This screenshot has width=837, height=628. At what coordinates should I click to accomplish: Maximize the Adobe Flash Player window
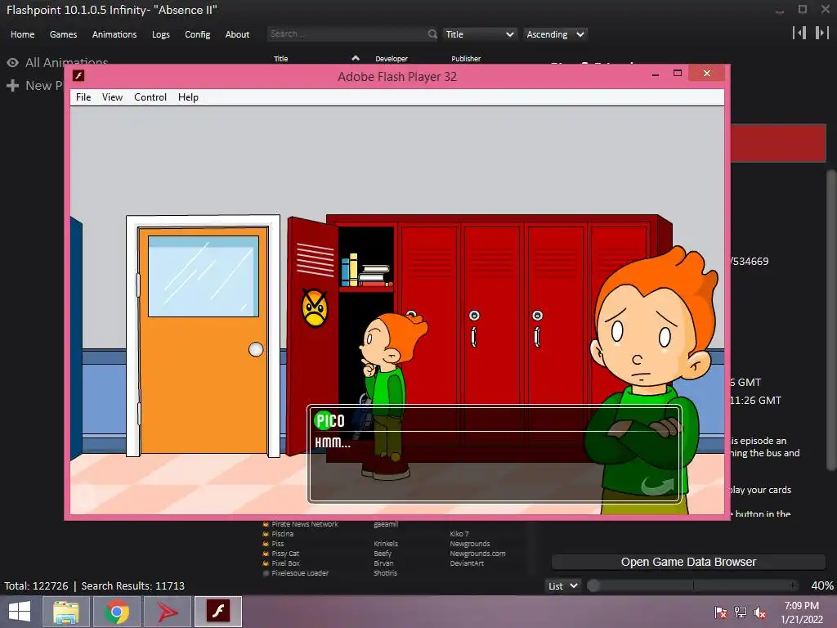(x=678, y=73)
